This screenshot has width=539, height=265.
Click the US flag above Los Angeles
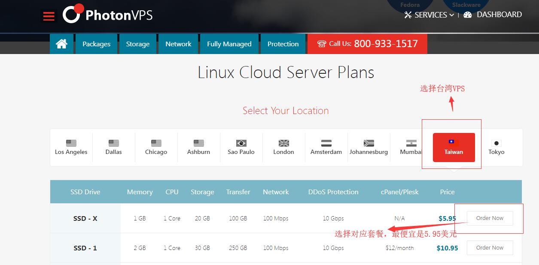(x=71, y=143)
